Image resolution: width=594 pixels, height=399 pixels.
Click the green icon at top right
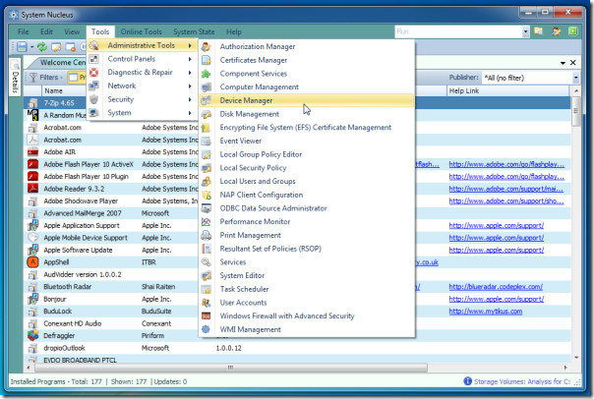tap(572, 31)
